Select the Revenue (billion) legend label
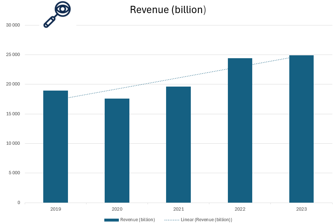 (137, 220)
